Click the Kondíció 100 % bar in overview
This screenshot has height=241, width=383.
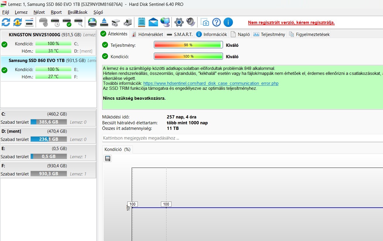point(188,56)
